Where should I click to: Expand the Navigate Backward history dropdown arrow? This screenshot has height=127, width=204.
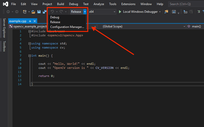coord(12,12)
